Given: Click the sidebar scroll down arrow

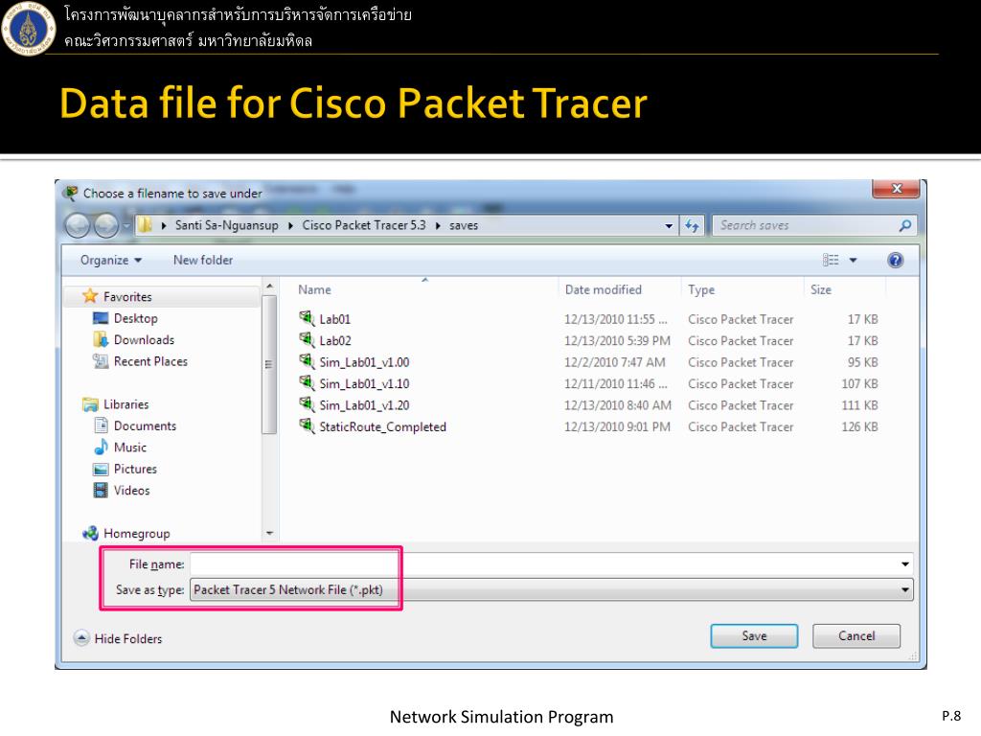Looking at the screenshot, I should (269, 533).
